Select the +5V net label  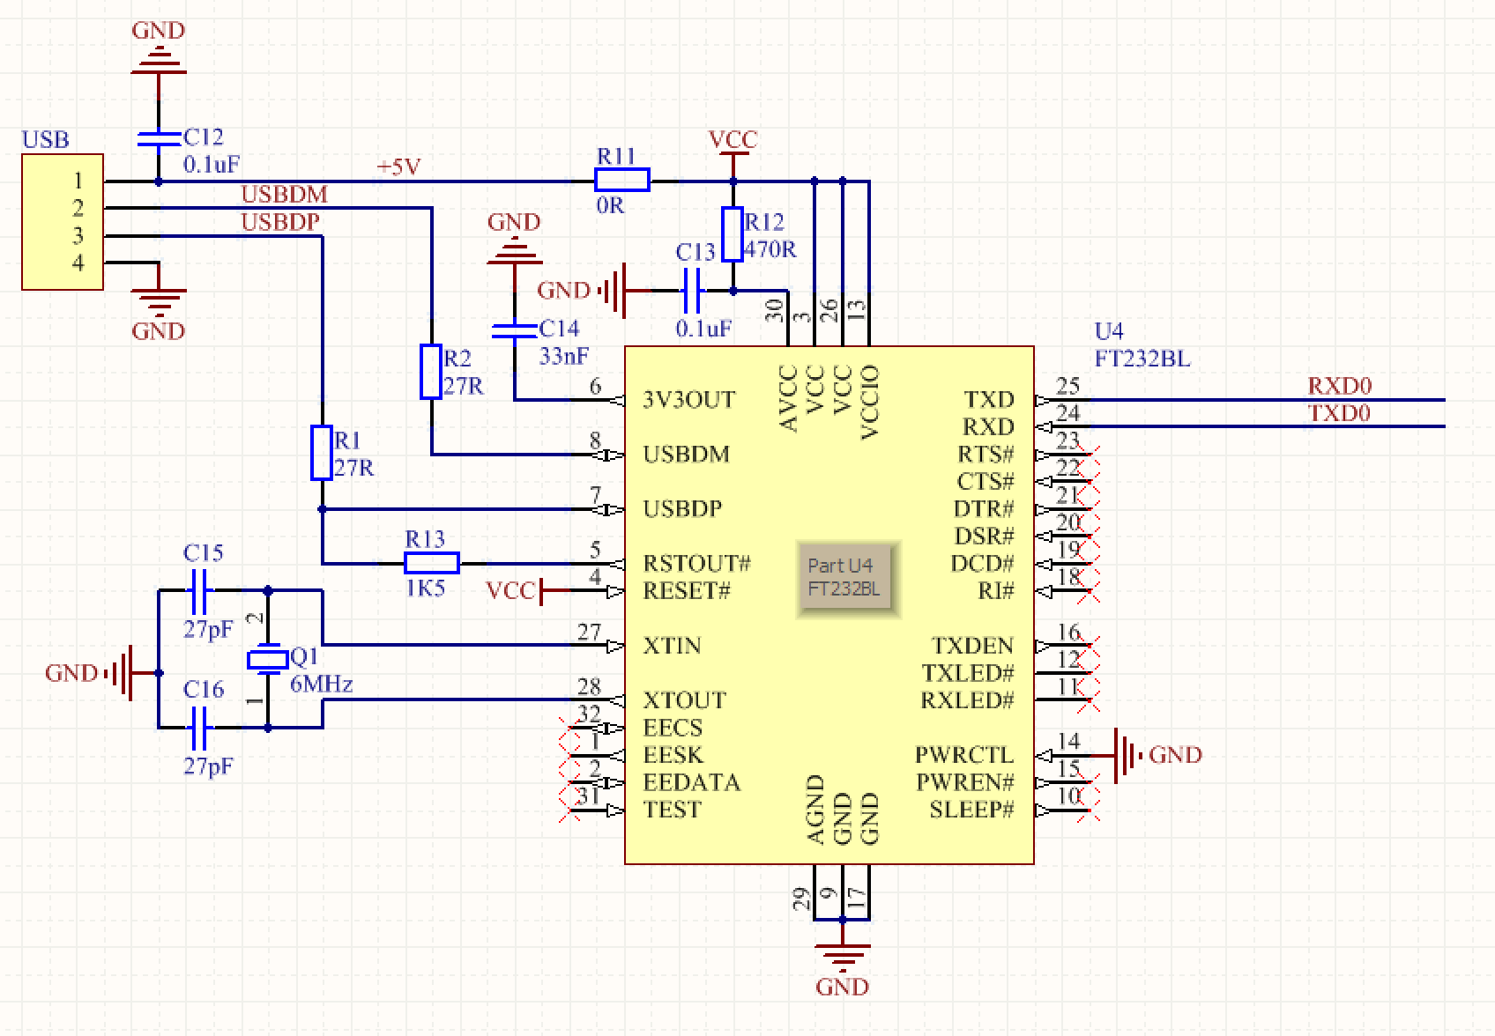[398, 166]
